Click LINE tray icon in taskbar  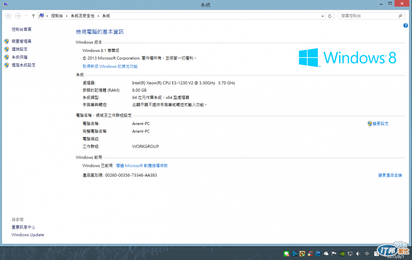(286, 254)
